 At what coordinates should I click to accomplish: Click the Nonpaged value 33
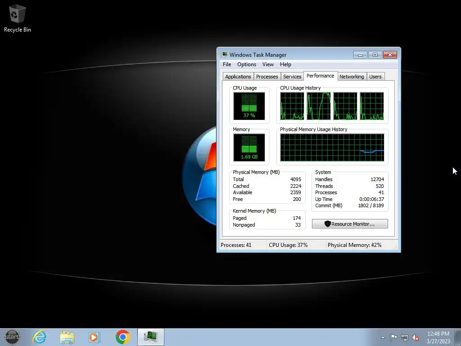tap(298, 225)
